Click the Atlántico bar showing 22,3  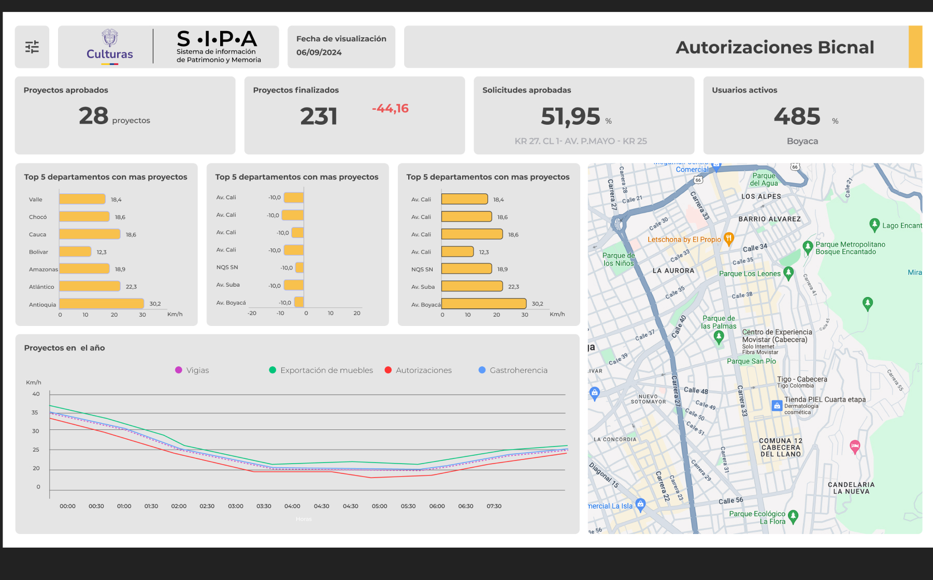(90, 286)
